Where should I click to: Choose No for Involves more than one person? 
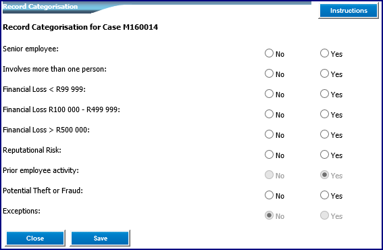click(x=269, y=74)
